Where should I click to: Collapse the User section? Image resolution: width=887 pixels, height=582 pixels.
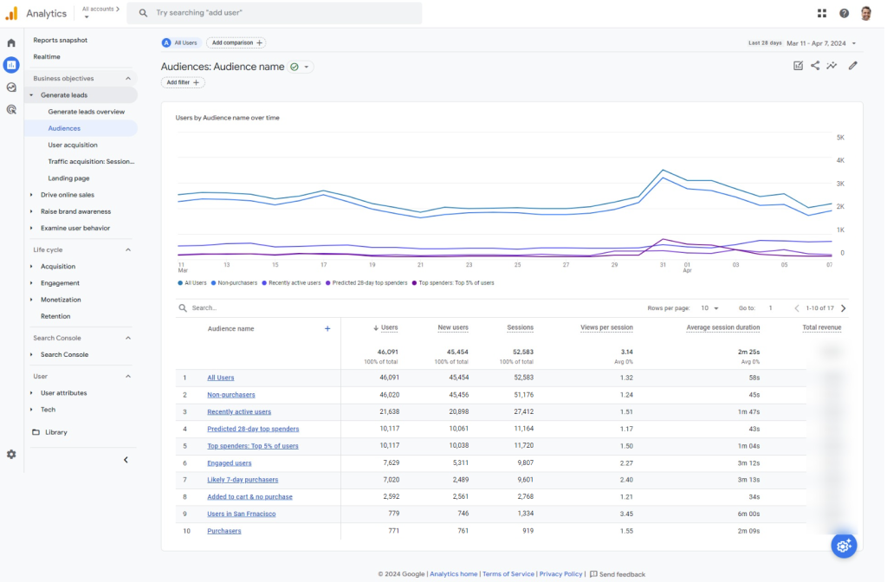128,377
